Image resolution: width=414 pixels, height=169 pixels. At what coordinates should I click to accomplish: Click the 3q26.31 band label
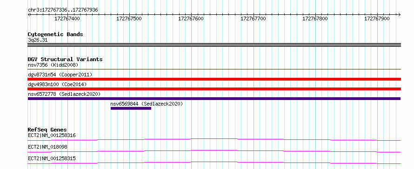(x=38, y=40)
